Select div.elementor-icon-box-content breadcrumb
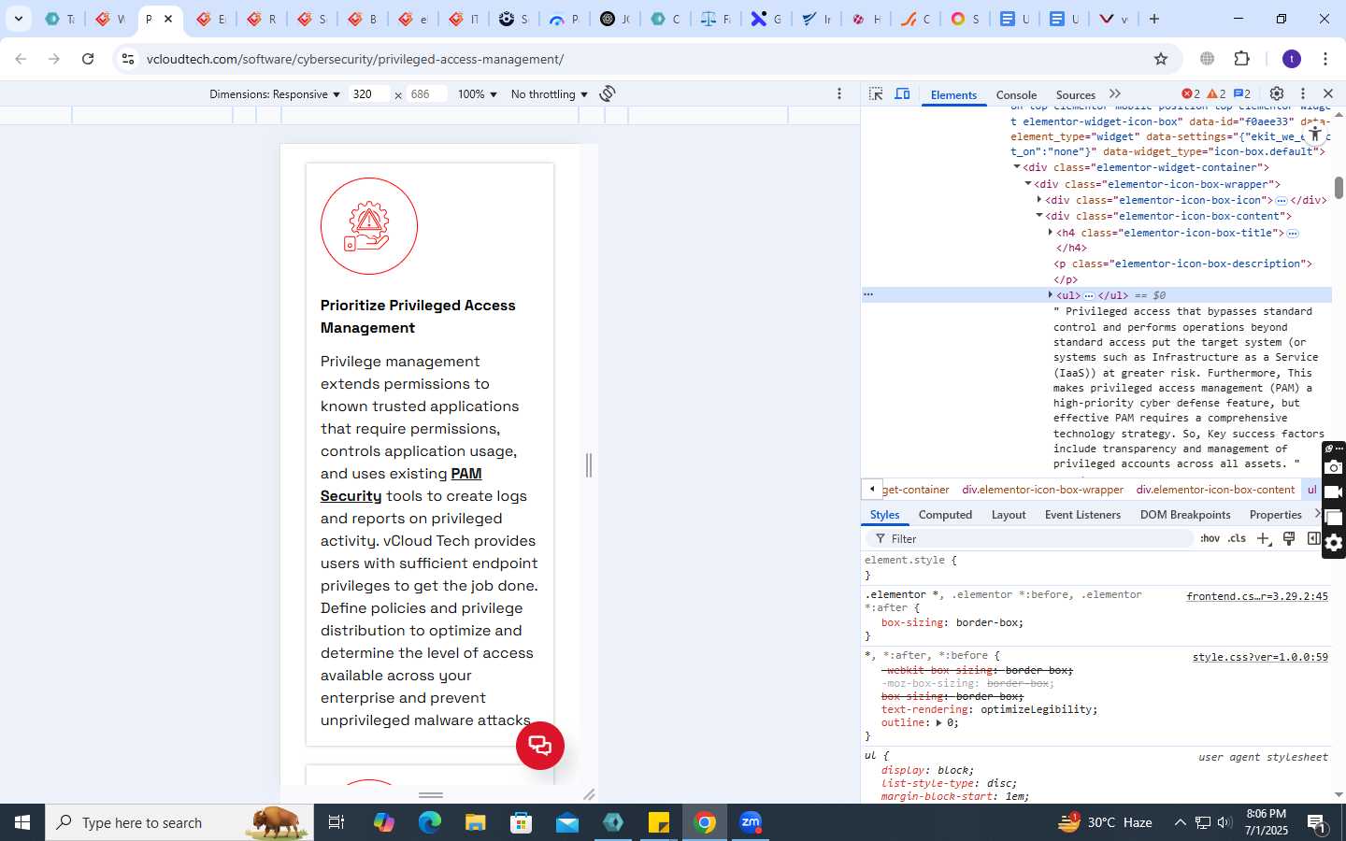This screenshot has height=841, width=1346. coord(1215,490)
